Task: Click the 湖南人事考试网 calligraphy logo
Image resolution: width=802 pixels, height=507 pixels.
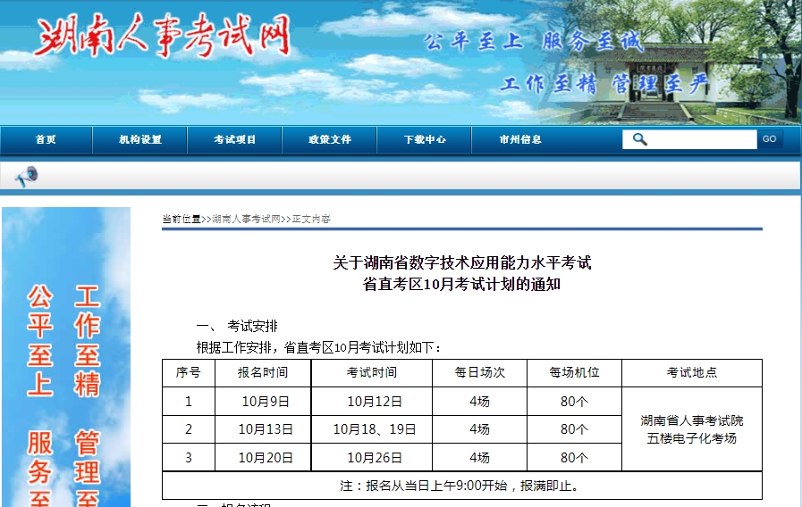Action: 163,38
